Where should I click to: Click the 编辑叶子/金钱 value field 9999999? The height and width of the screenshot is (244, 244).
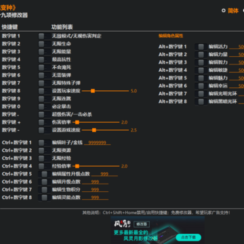point(98,143)
